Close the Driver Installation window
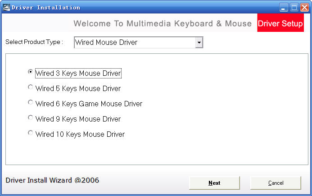The height and width of the screenshot is (196, 312). click(x=304, y=7)
